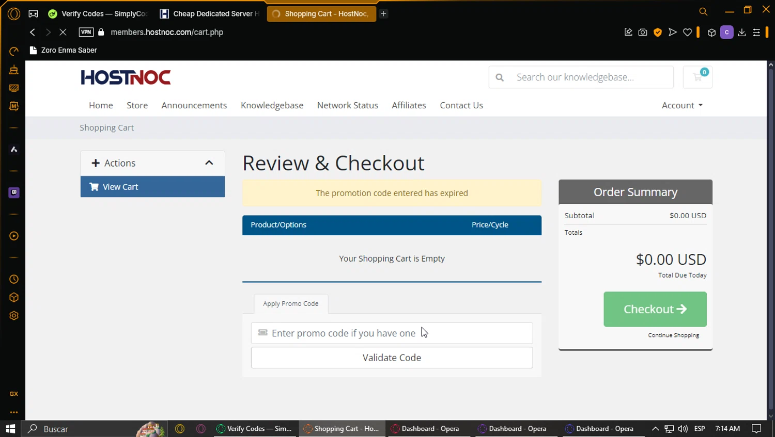Open the Knowledgebase nav item
This screenshot has height=437, width=775.
point(272,105)
